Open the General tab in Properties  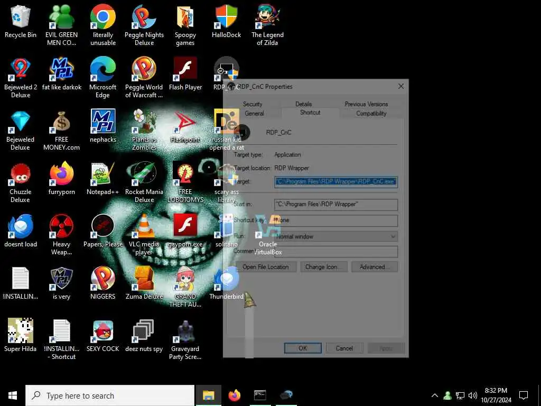click(254, 113)
